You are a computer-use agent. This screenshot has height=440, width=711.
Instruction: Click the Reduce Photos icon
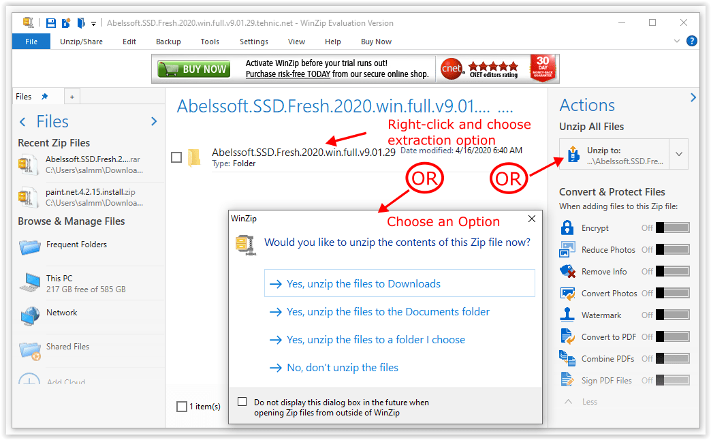(x=567, y=249)
